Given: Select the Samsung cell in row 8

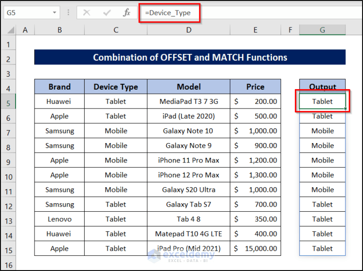Looking at the screenshot, I should (x=60, y=145).
